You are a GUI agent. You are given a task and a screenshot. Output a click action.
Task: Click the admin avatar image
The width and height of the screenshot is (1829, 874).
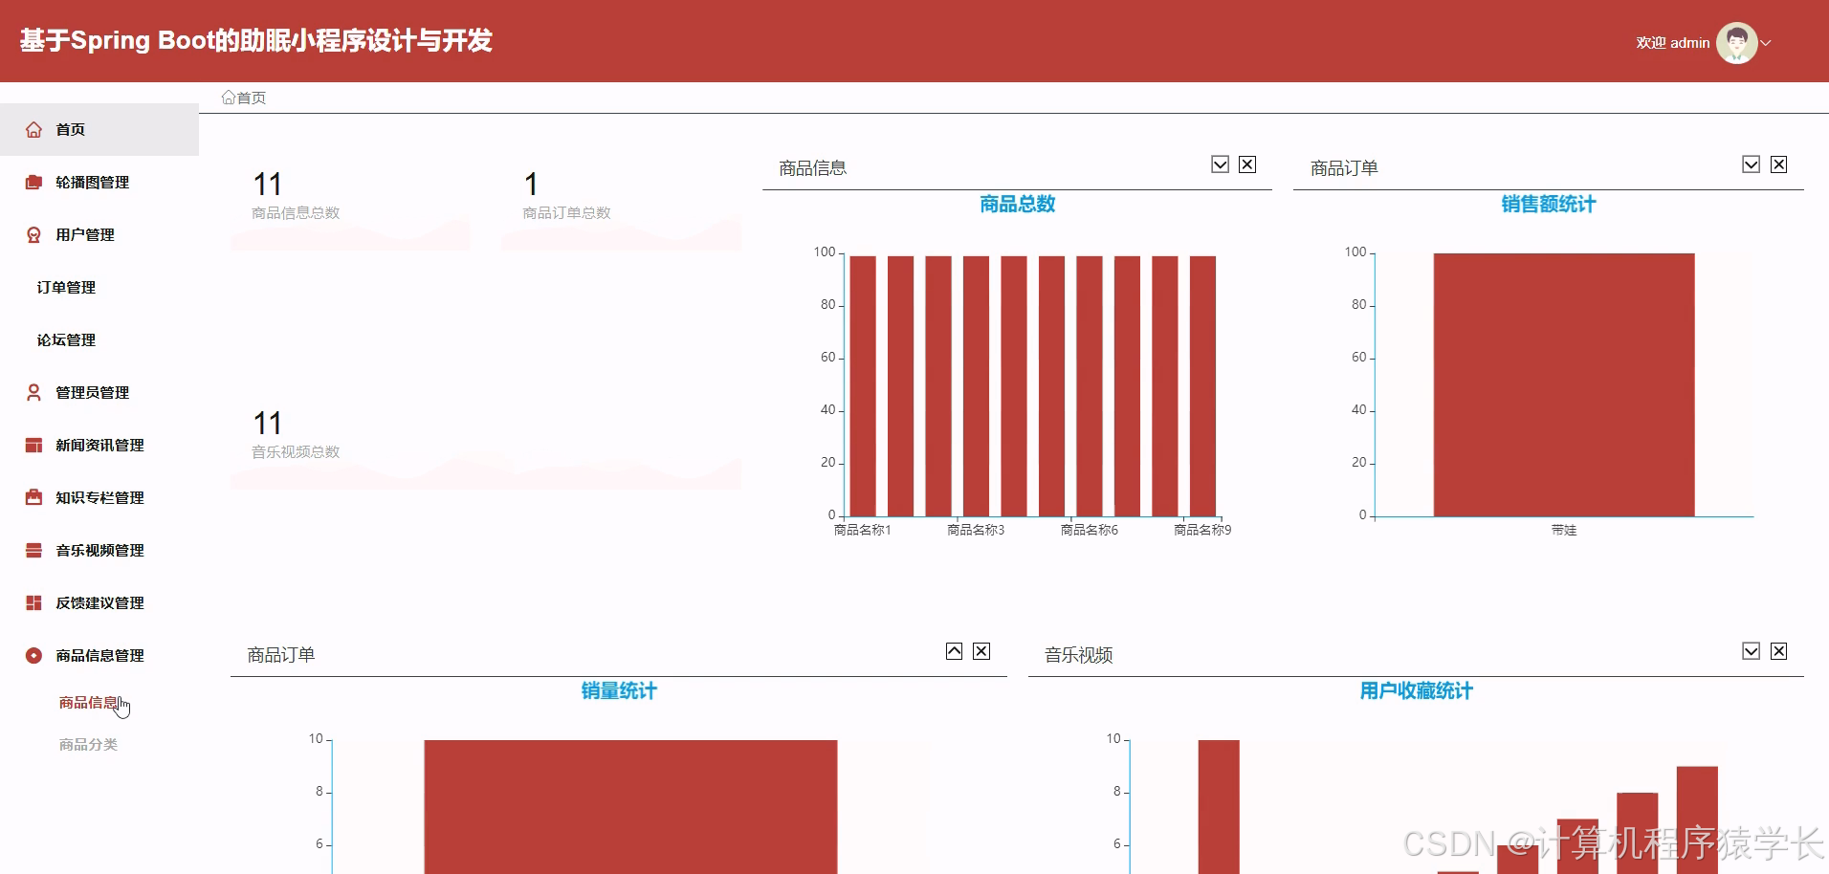click(1736, 43)
